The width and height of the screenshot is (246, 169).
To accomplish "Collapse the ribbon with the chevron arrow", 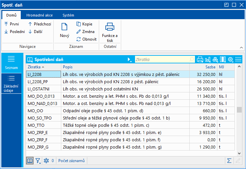I will click(241, 48).
